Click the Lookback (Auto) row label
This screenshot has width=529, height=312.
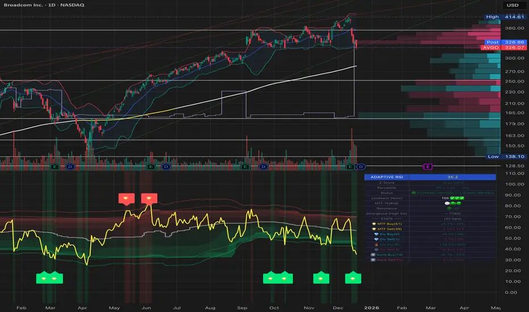click(x=387, y=198)
